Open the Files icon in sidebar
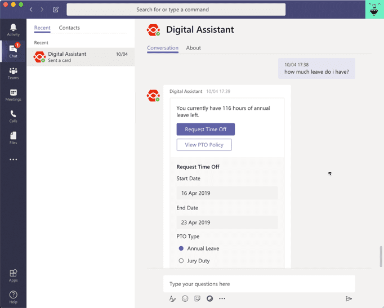 [13, 138]
